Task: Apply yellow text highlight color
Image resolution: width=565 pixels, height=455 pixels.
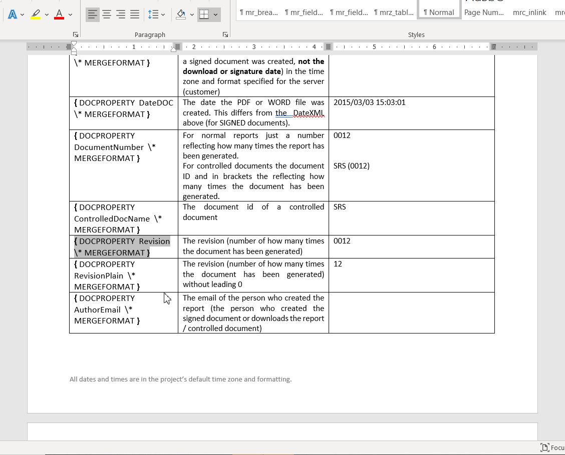Action: click(x=35, y=14)
